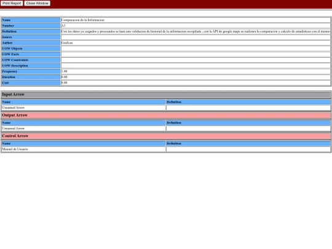
Task: Click the Output Arrow section header
Action: tap(166, 115)
